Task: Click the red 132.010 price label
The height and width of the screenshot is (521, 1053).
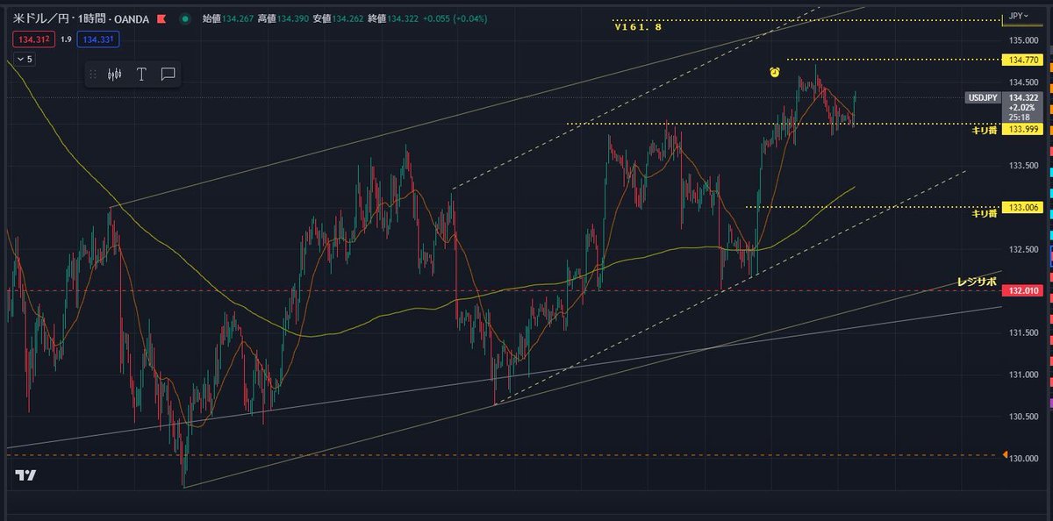Action: [x=1022, y=291]
